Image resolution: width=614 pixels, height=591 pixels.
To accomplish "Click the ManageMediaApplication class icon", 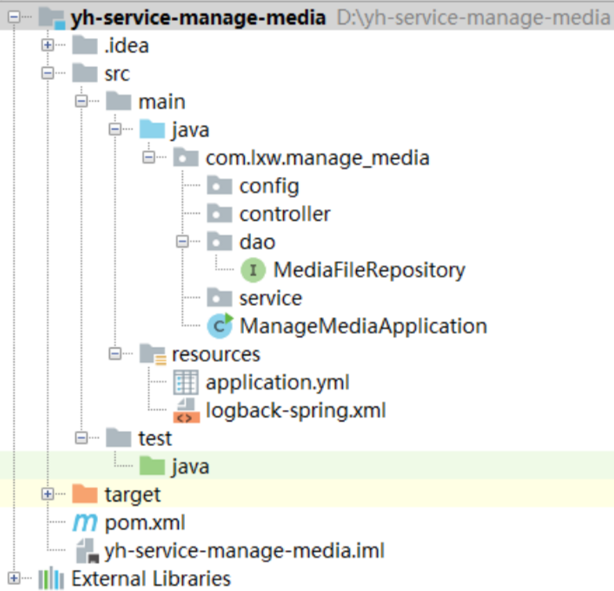I will [219, 325].
